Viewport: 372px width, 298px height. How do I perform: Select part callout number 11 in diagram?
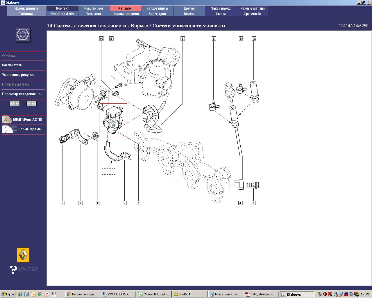coord(98,203)
